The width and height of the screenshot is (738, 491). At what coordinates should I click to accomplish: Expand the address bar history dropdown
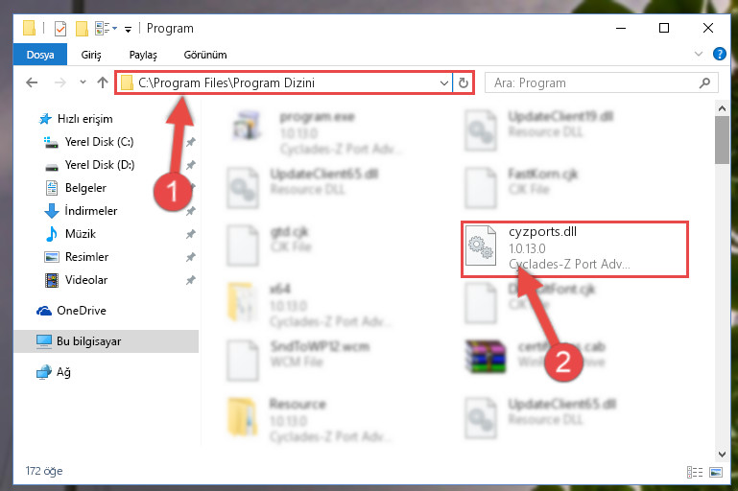tap(443, 83)
